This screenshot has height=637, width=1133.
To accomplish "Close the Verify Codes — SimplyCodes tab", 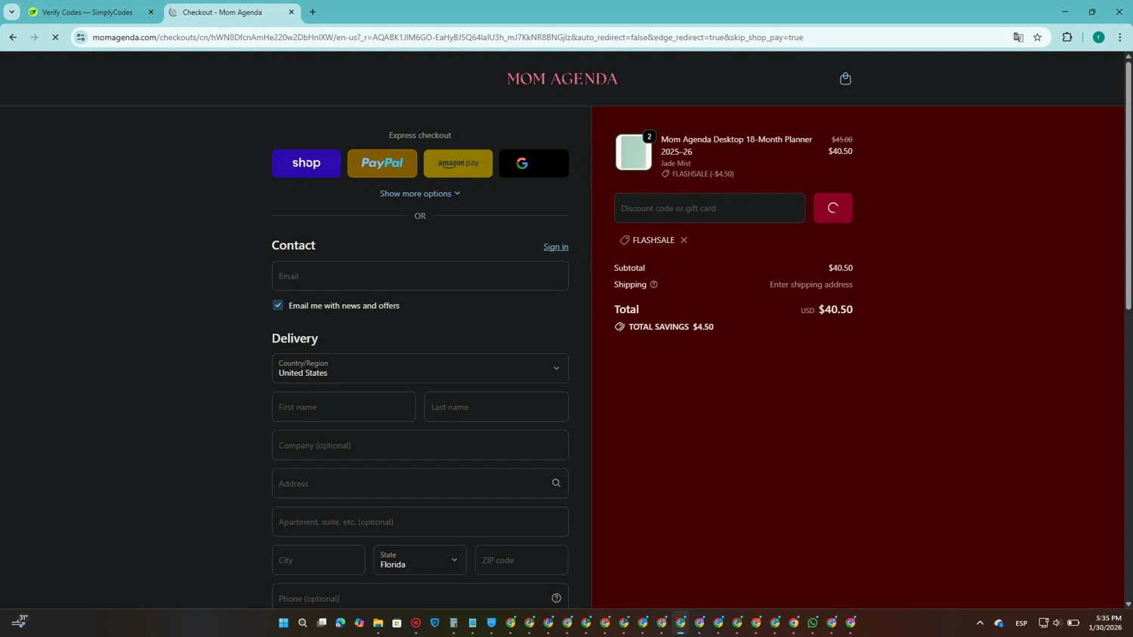I will 151,12.
